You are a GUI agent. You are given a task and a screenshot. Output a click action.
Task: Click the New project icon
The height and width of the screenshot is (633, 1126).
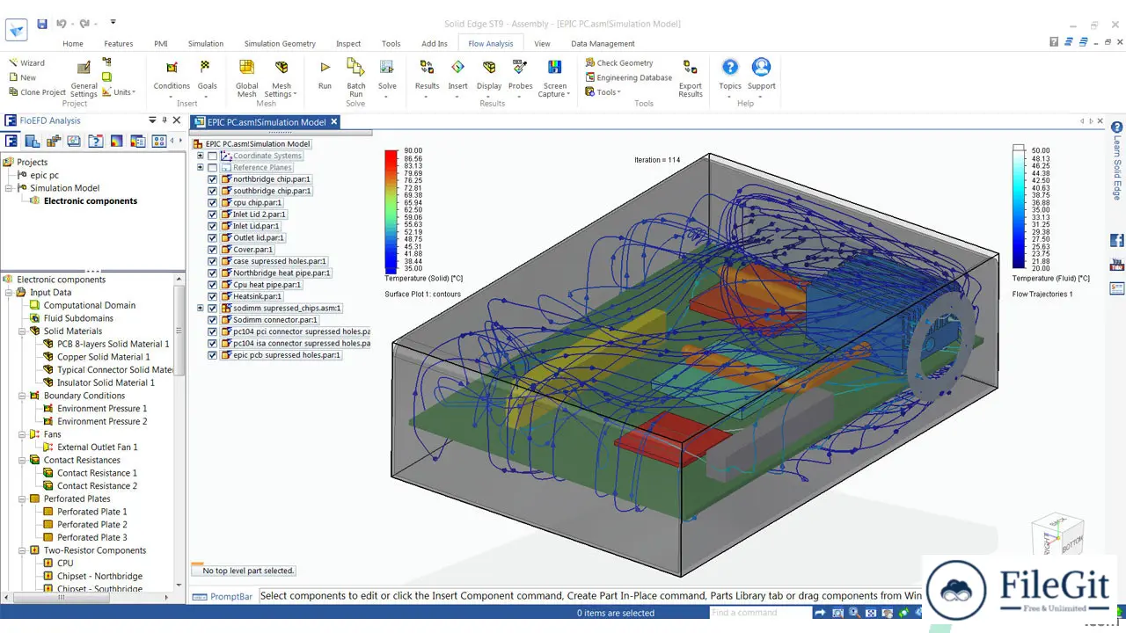click(x=13, y=77)
